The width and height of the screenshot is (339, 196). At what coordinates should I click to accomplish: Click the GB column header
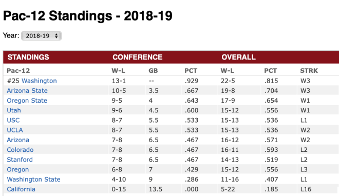[x=153, y=71]
